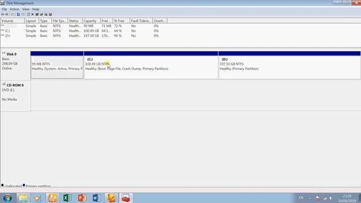The width and height of the screenshot is (361, 203).
Task: Open the View menu
Action: click(x=26, y=9)
